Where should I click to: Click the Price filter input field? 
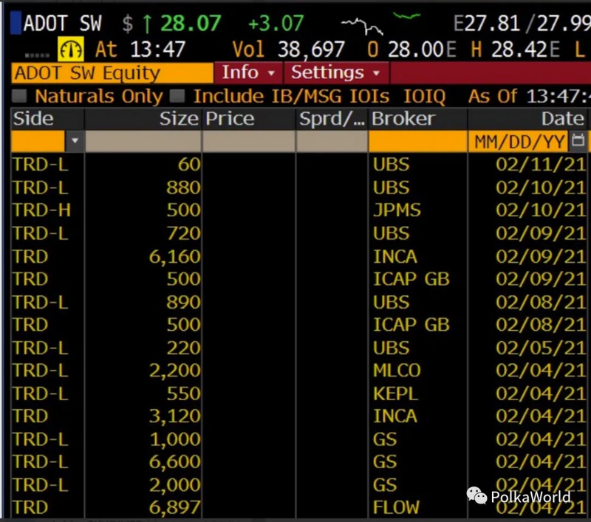pyautogui.click(x=249, y=141)
